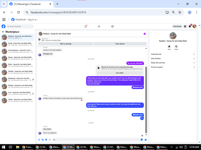
Task: Click the chat scrollbar up arrow
Action: point(146,48)
